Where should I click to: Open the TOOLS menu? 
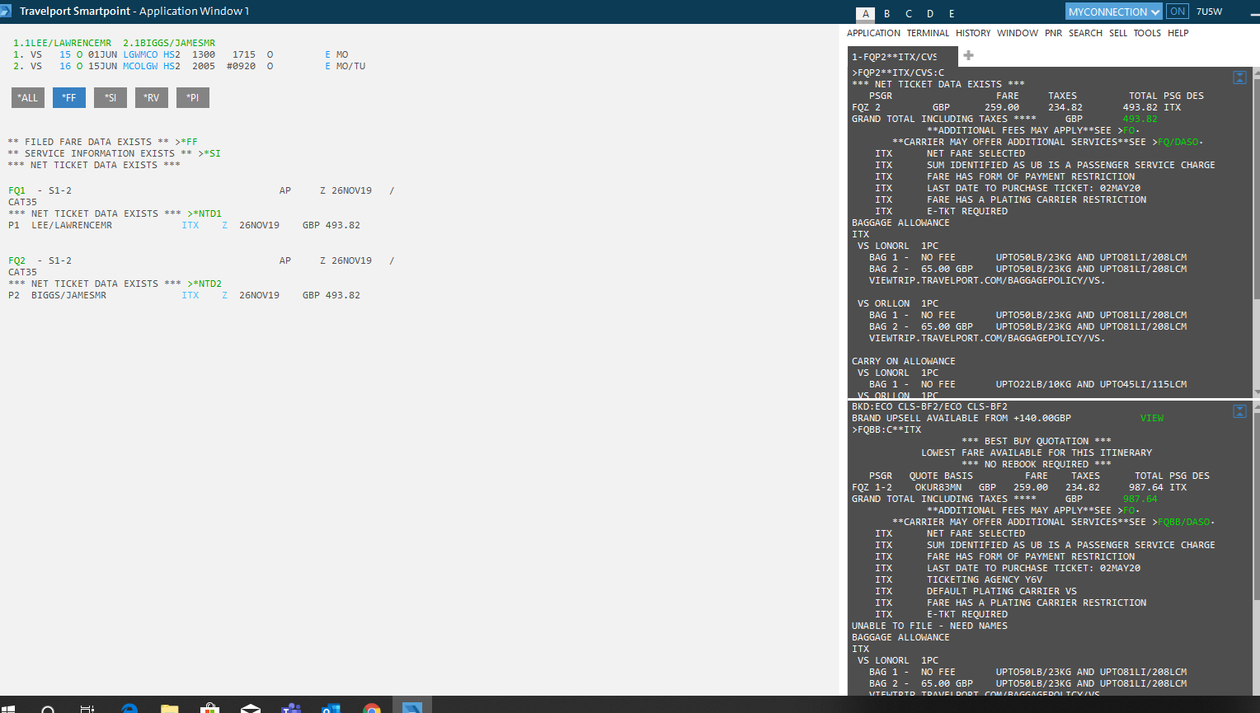[1147, 33]
